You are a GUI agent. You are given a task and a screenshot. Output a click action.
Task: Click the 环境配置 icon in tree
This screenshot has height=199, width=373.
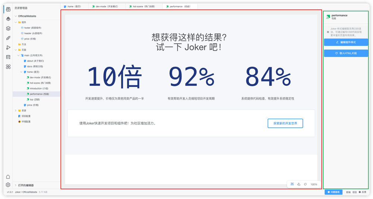(19, 122)
